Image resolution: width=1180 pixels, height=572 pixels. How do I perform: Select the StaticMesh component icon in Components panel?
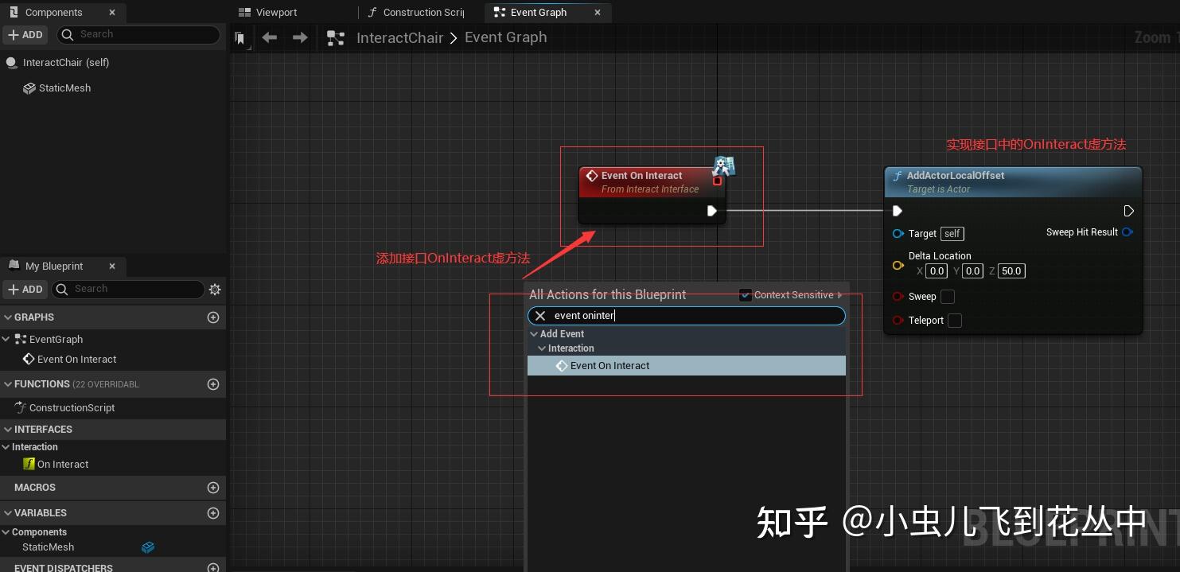pyautogui.click(x=29, y=88)
